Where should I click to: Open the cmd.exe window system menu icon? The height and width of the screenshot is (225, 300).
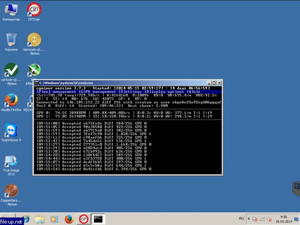(x=37, y=83)
